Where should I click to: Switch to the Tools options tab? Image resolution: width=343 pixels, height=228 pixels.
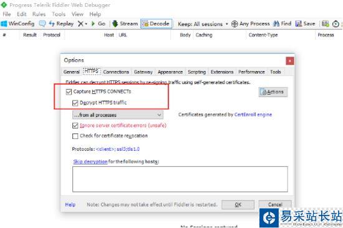pos(276,72)
